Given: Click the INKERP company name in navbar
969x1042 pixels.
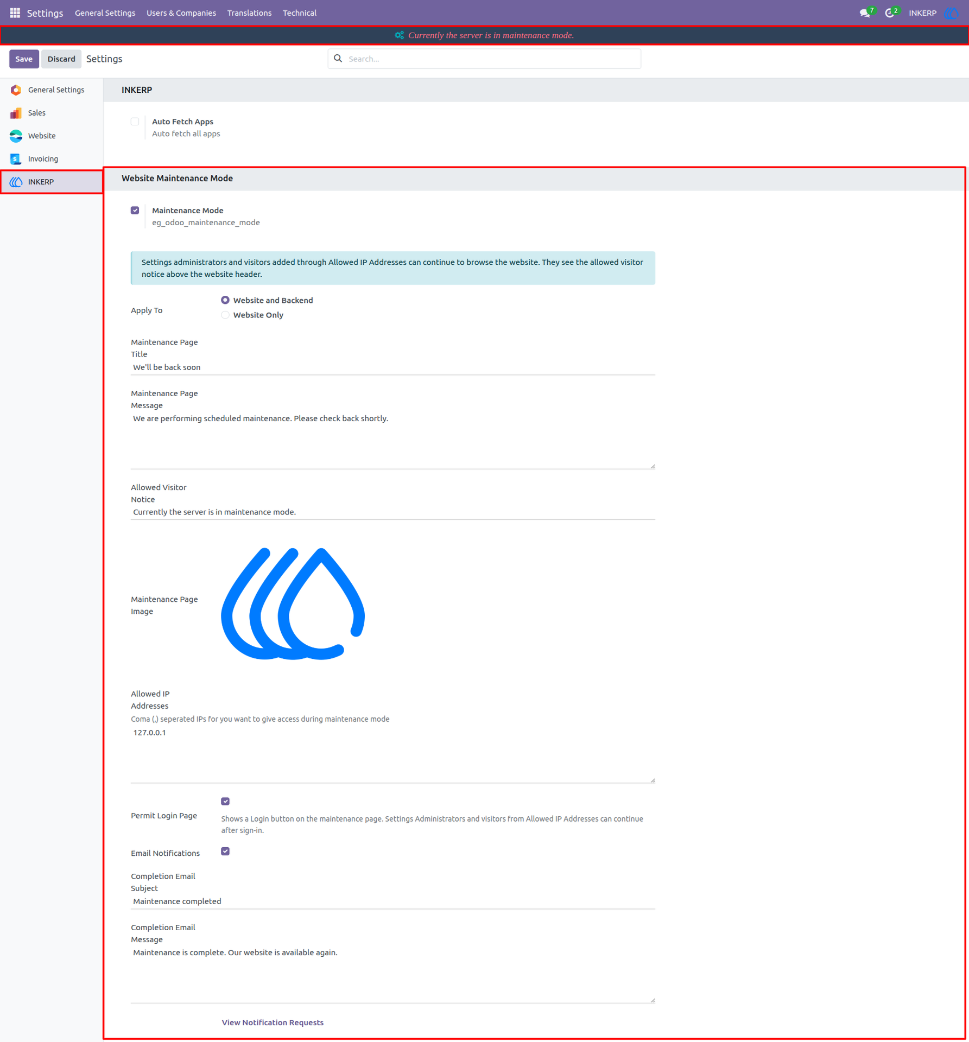Looking at the screenshot, I should tap(922, 13).
